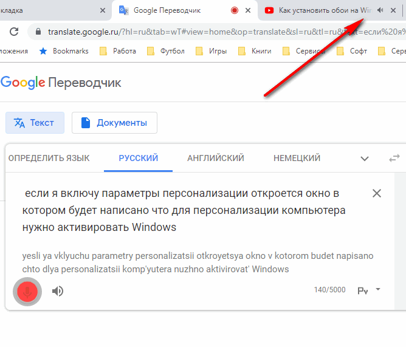Close the Google Переводчик tab
The image size is (406, 347).
pos(248,10)
